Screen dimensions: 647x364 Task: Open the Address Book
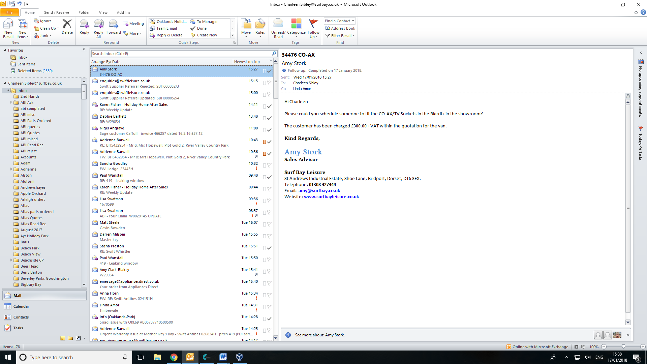pyautogui.click(x=340, y=28)
